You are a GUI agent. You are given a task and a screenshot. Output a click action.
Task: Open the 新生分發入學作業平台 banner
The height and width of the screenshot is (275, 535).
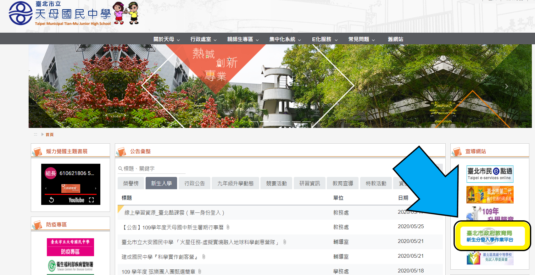pos(490,236)
